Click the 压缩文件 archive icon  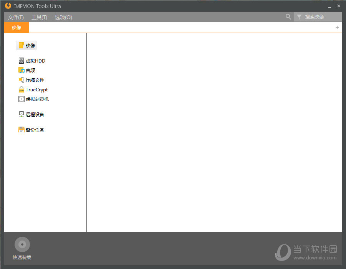click(22, 80)
